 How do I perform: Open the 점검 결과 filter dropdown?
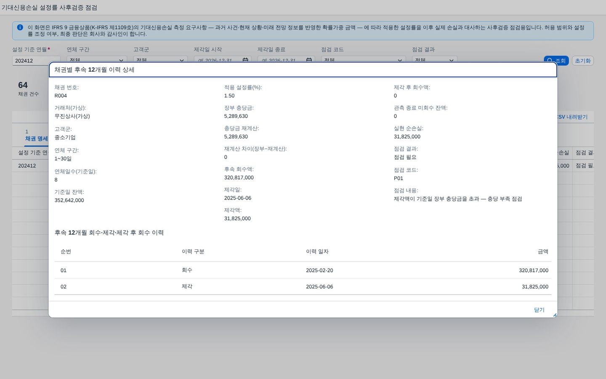coord(435,60)
